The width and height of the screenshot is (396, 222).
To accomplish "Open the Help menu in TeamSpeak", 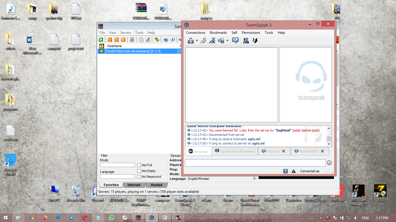I will [x=281, y=33].
